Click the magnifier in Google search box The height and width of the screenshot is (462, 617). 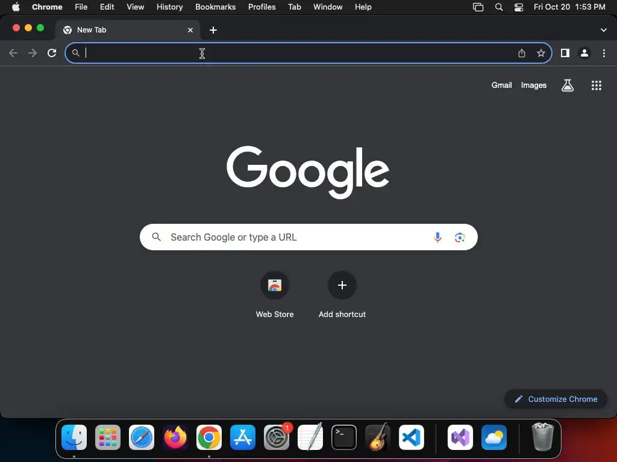pyautogui.click(x=156, y=237)
